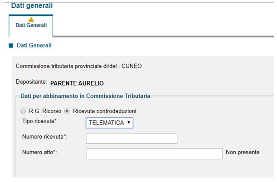
Task: Click the 'Numero ricevuta*' field label
Action: pyautogui.click(x=45, y=137)
